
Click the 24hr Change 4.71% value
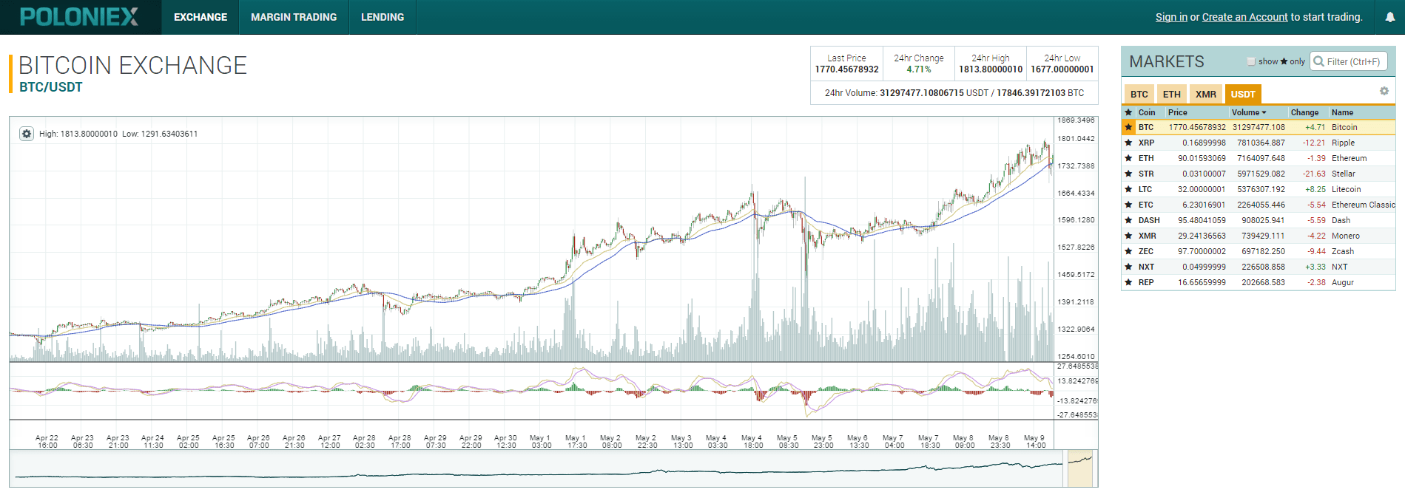pos(919,69)
